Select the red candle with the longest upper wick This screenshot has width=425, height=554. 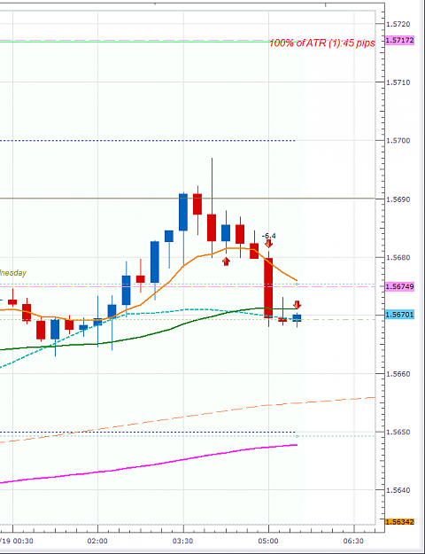[212, 228]
